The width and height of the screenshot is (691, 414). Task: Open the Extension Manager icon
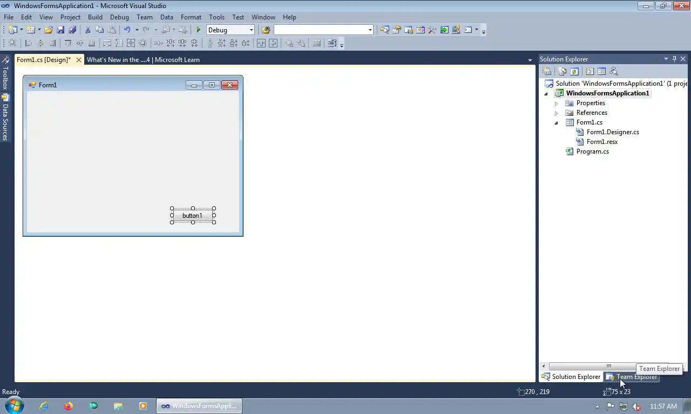tap(456, 30)
